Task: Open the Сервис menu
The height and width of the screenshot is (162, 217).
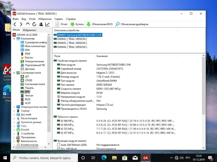Action: point(59,19)
